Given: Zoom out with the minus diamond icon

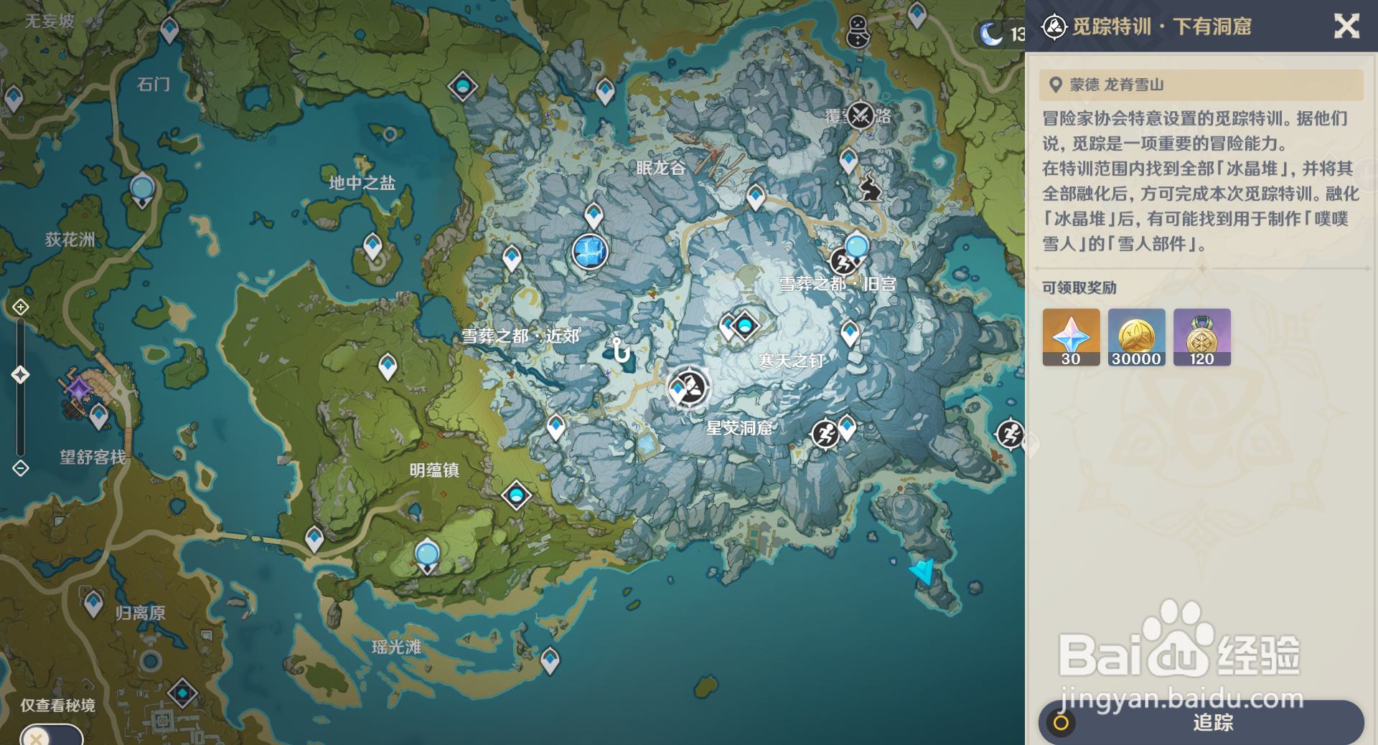Looking at the screenshot, I should click(x=21, y=468).
